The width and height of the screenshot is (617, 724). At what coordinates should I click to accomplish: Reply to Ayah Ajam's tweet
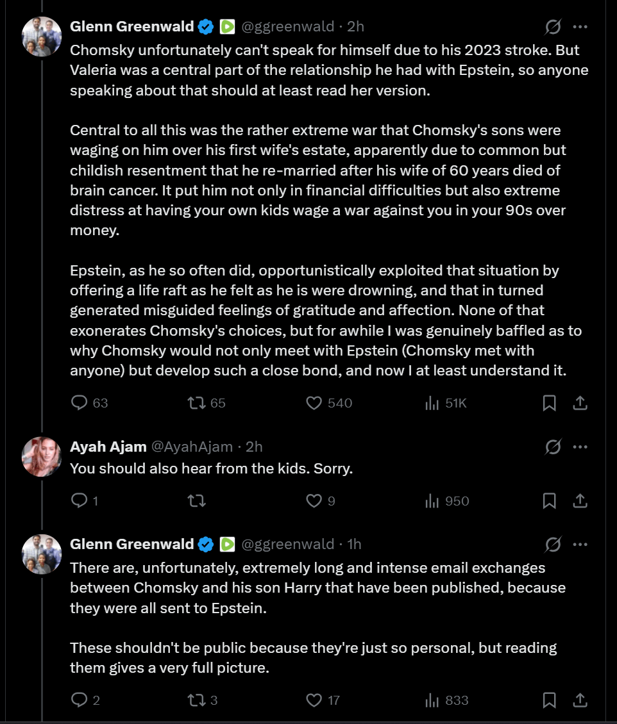pos(79,500)
